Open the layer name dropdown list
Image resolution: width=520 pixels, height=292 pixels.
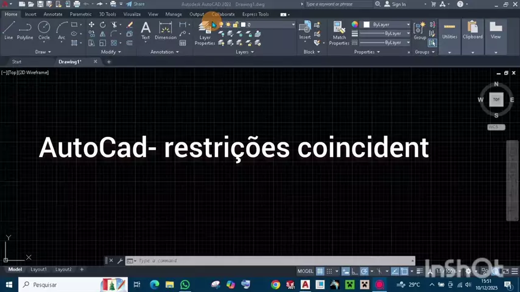pyautogui.click(x=268, y=24)
